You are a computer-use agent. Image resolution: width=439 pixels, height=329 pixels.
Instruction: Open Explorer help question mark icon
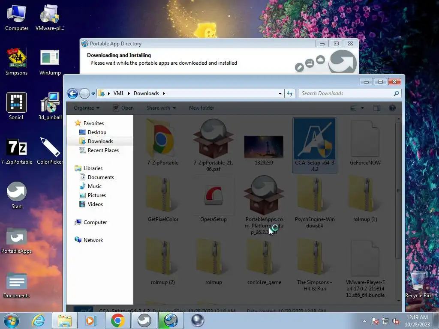392,108
